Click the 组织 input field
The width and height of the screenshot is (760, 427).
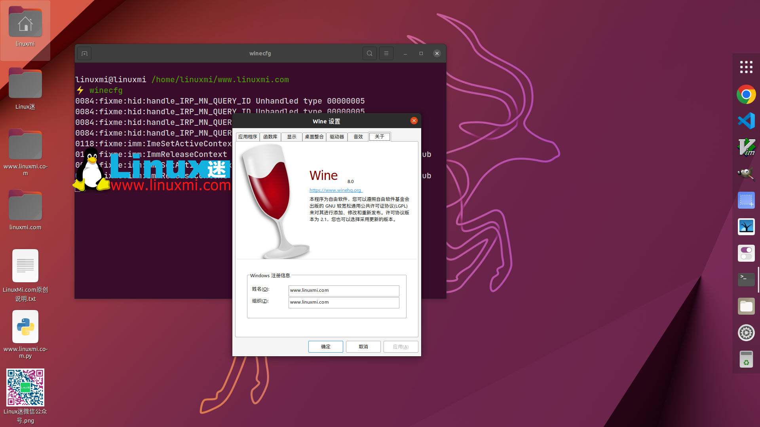click(344, 302)
